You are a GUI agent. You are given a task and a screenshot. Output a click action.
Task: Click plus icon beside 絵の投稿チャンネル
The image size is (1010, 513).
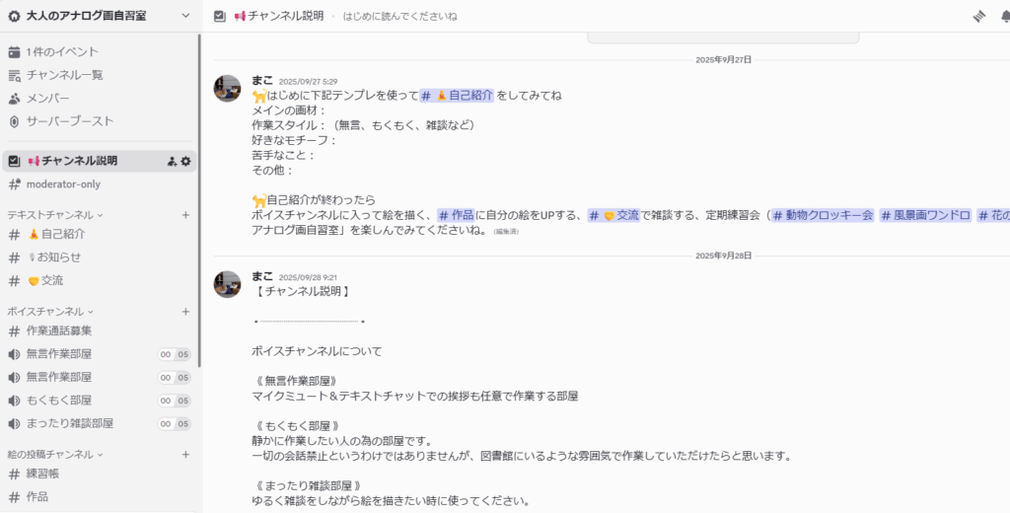point(185,454)
